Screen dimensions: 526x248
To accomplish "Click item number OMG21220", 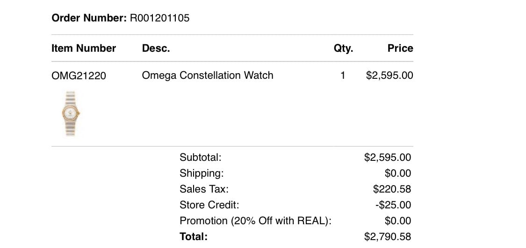I will coord(79,76).
